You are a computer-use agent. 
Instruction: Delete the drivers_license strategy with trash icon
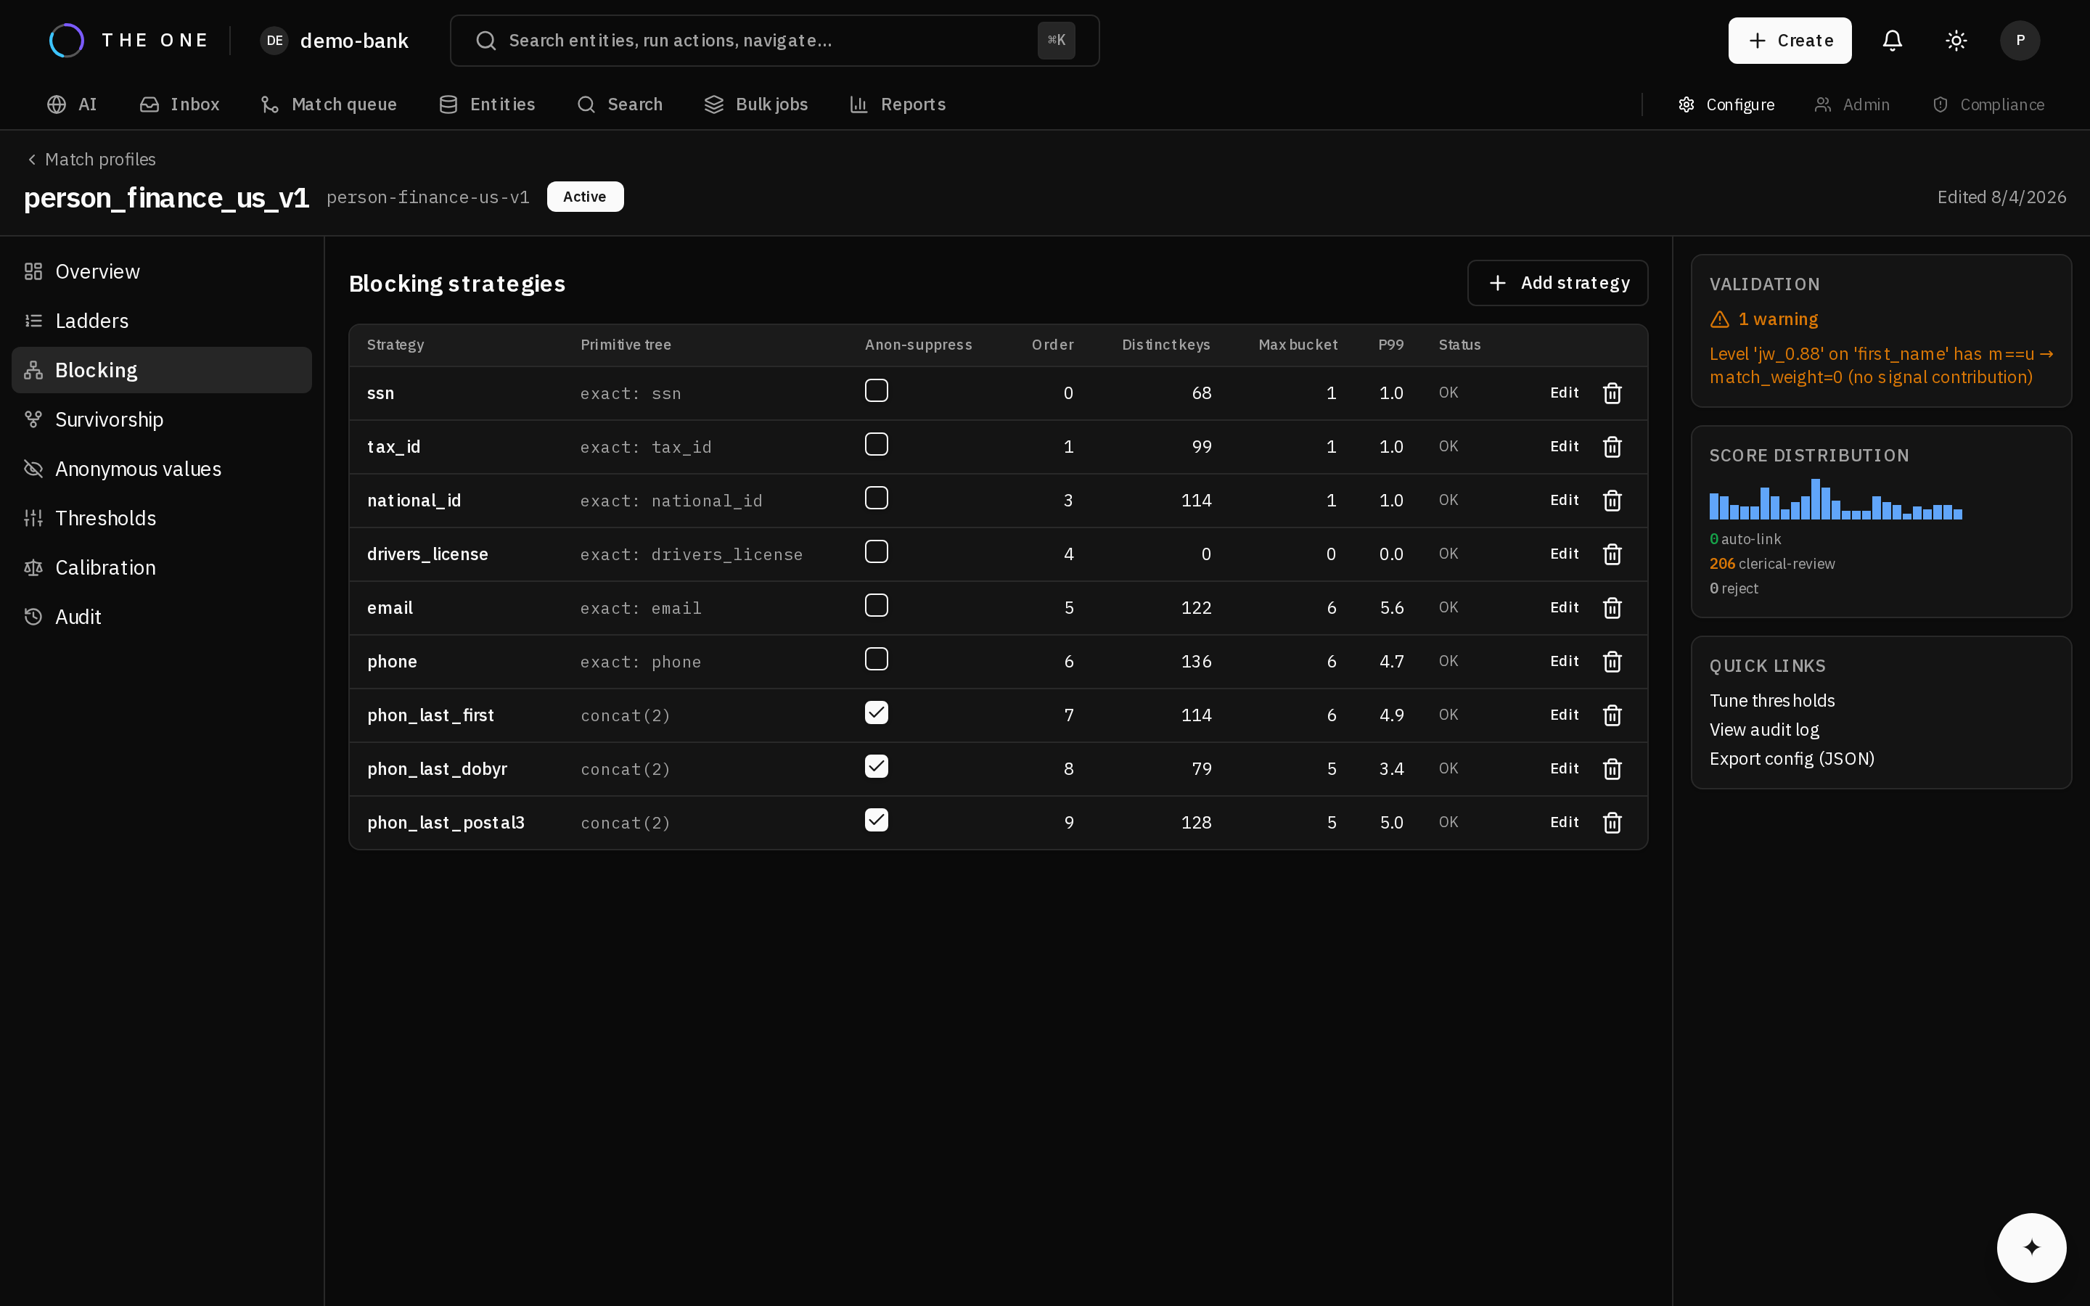[x=1612, y=554]
